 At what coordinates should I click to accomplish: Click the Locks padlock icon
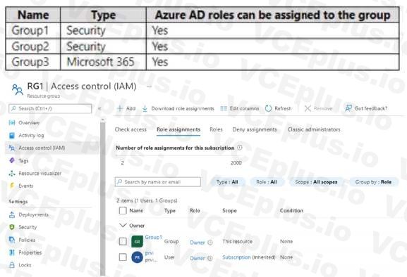pyautogui.click(x=12, y=265)
